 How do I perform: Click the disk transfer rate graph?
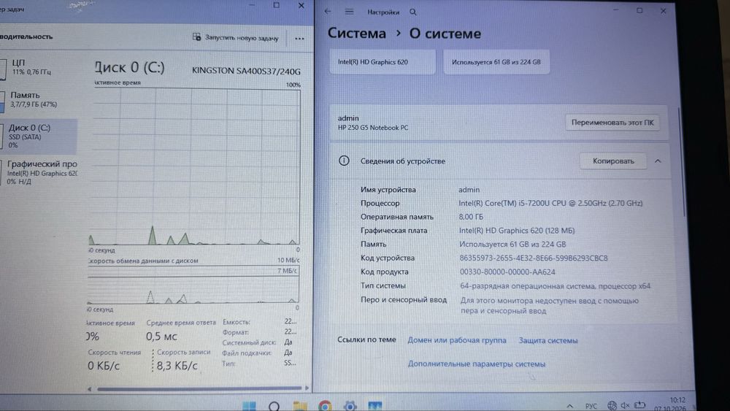coord(193,285)
